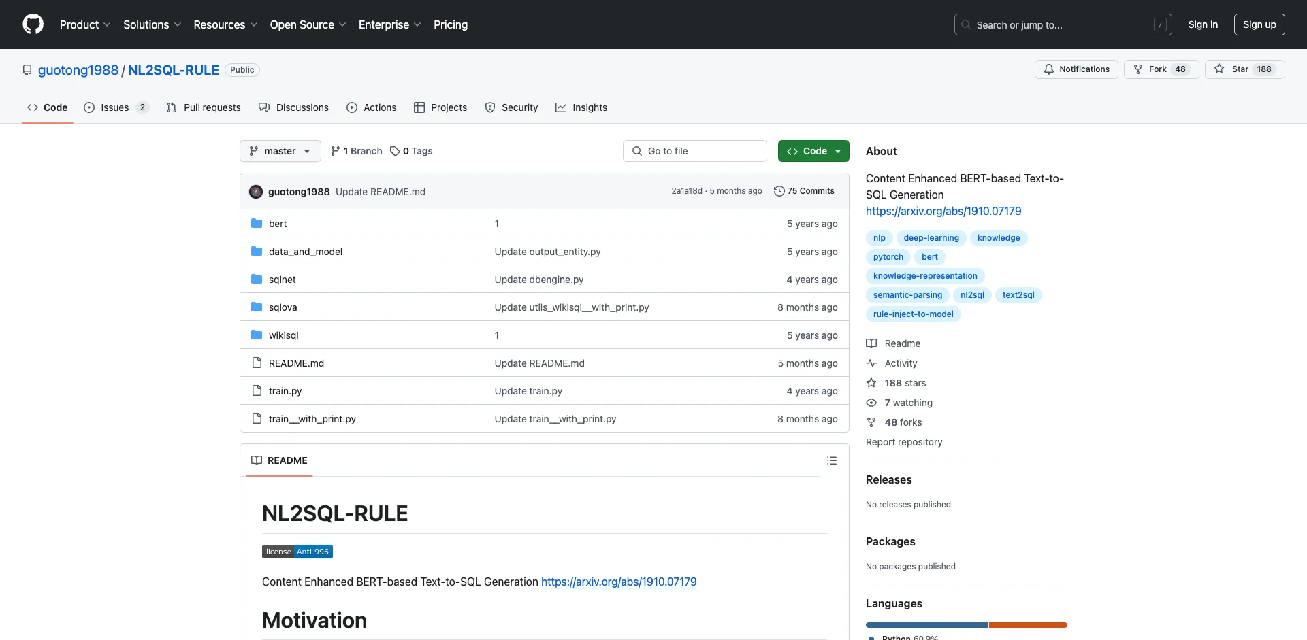Click the Notifications bell button

tap(1076, 69)
